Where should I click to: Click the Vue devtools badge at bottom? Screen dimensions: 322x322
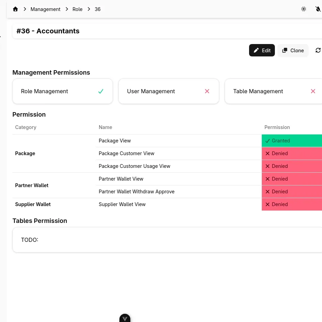pos(125,318)
